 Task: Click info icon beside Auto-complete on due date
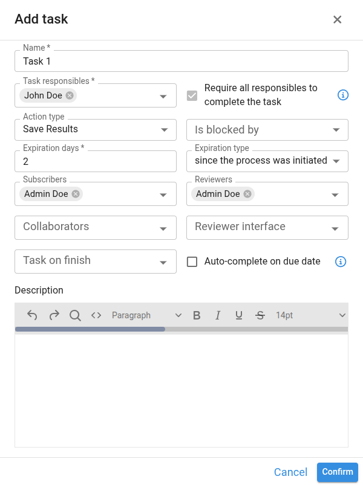click(x=341, y=262)
